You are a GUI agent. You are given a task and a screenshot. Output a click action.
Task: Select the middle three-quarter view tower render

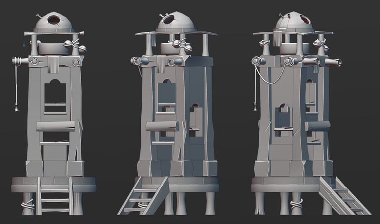pos(168,113)
